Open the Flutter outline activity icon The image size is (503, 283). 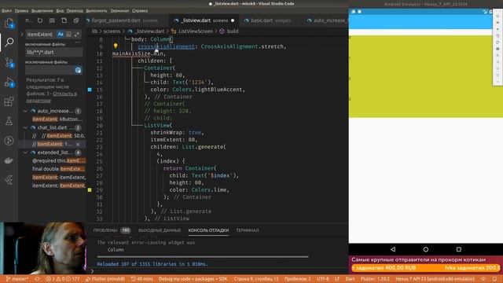click(9, 180)
